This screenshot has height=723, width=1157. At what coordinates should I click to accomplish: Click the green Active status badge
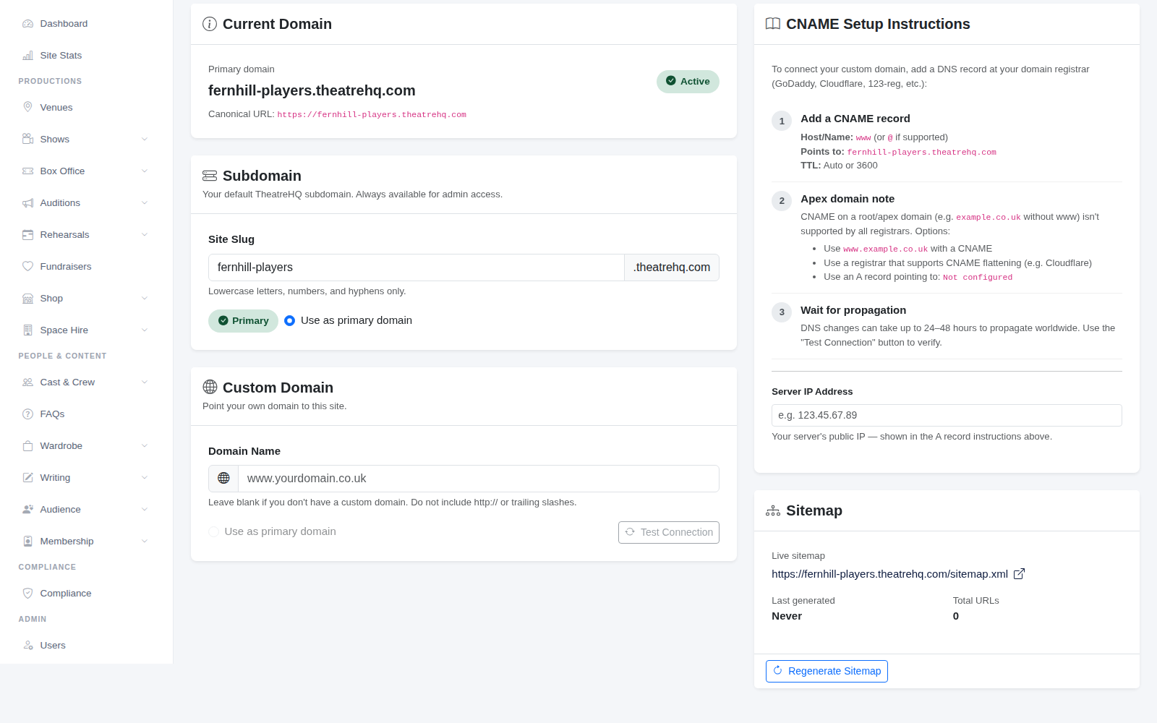click(x=688, y=82)
